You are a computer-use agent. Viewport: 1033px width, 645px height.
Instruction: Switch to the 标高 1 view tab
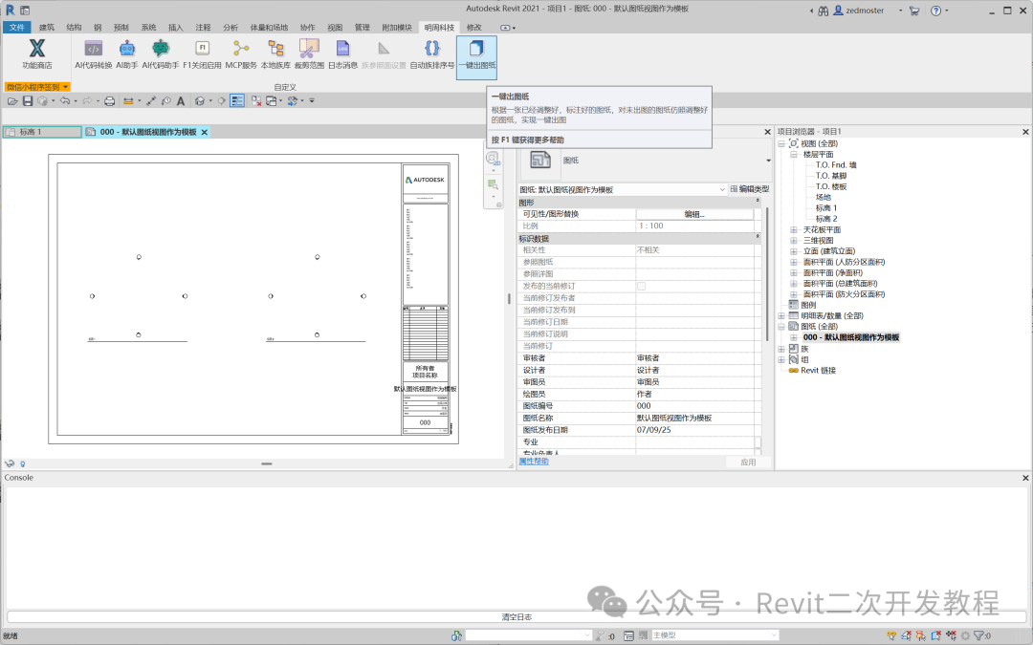pos(42,132)
